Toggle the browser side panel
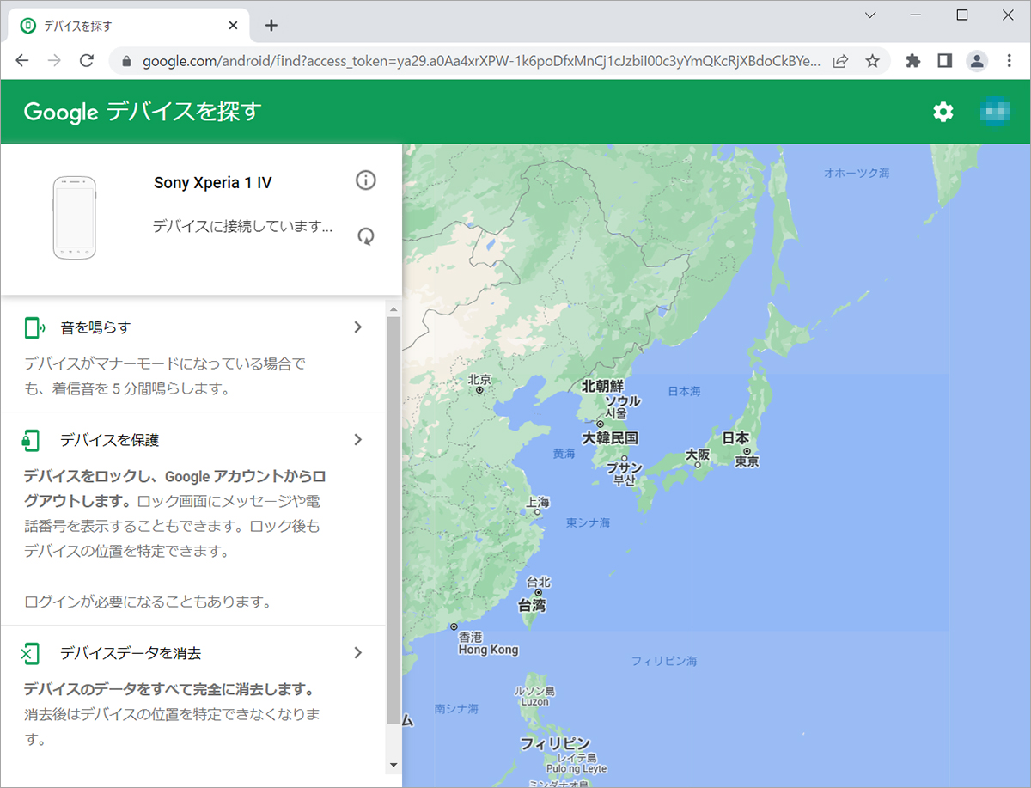 (944, 61)
